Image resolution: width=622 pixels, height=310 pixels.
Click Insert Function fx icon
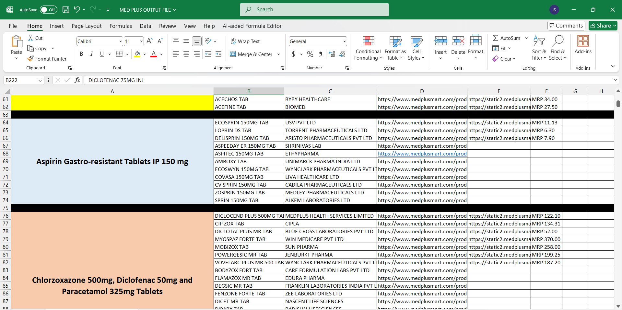(77, 80)
